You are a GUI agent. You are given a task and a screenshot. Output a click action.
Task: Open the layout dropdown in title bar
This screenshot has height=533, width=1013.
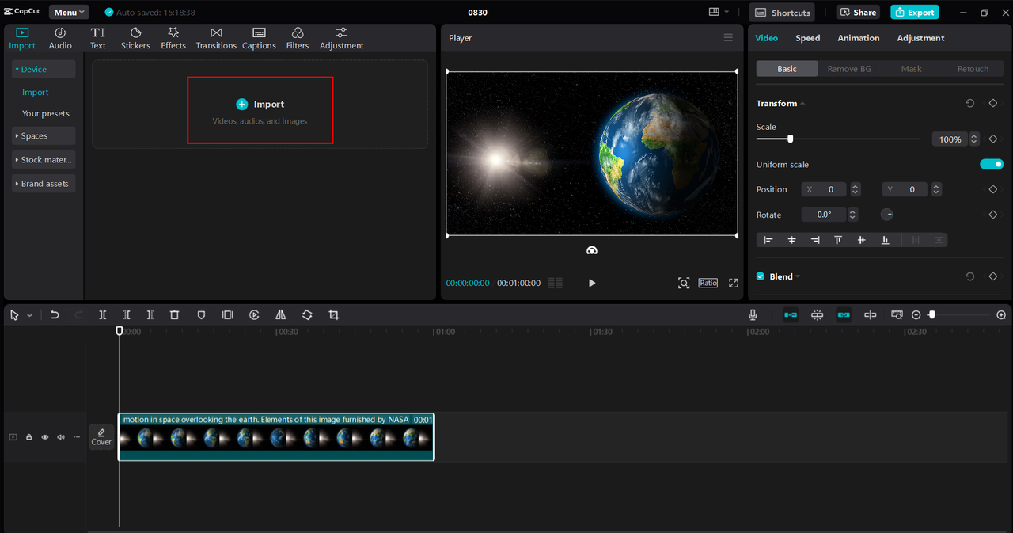click(x=719, y=12)
